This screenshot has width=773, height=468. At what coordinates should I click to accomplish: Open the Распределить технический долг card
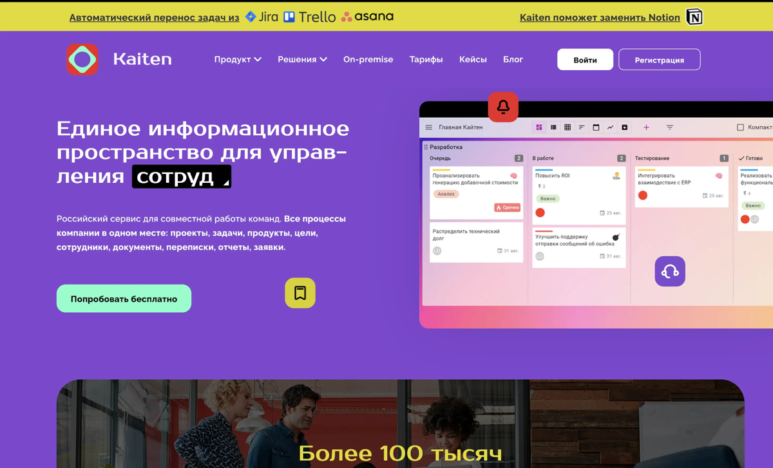point(476,242)
